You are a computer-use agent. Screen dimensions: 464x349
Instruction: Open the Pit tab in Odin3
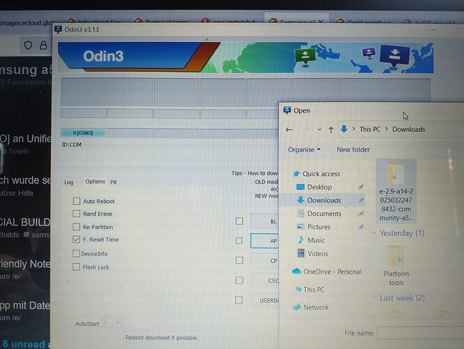click(114, 182)
